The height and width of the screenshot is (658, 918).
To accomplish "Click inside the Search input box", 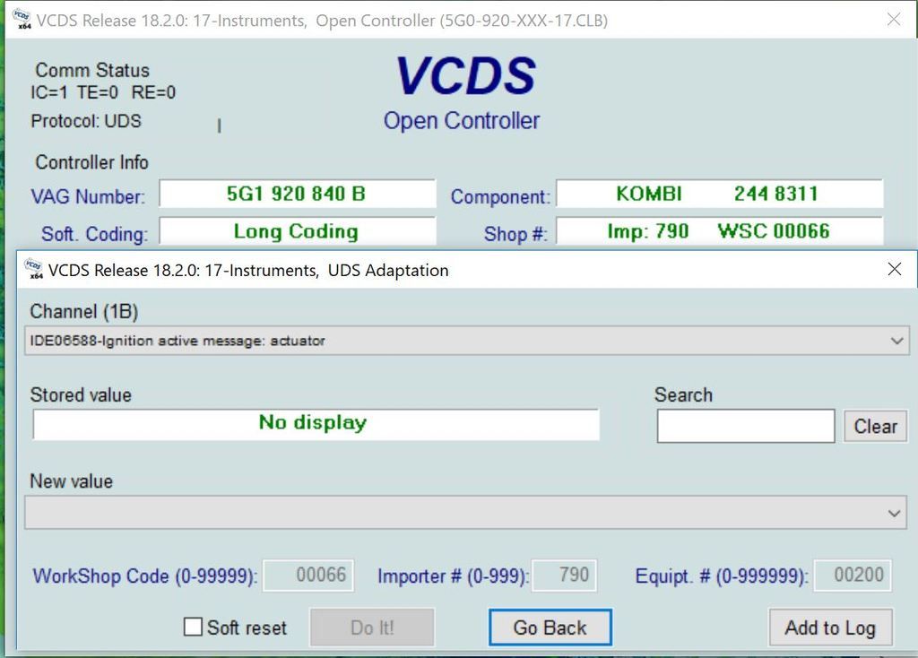I will click(745, 426).
